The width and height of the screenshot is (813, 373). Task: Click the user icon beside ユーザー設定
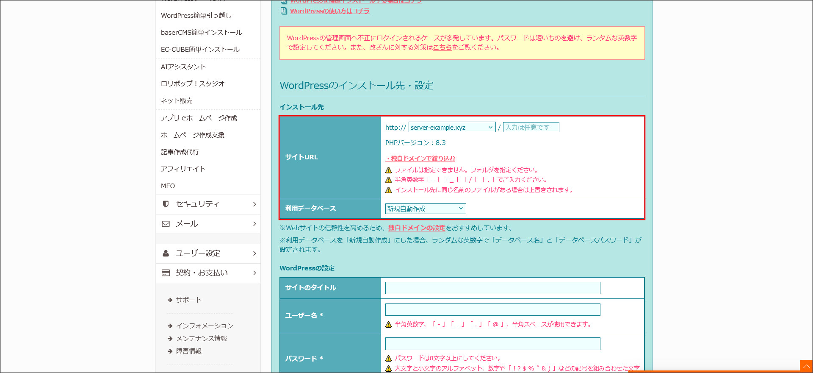[x=166, y=253]
